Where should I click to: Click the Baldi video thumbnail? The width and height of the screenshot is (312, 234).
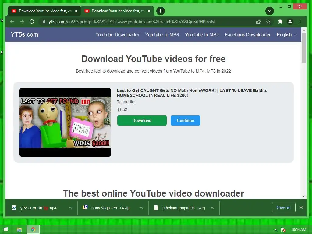pos(65,122)
